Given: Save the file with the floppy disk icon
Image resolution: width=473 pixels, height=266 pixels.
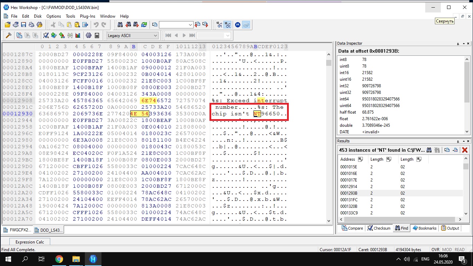Looking at the screenshot, I should pyautogui.click(x=24, y=25).
